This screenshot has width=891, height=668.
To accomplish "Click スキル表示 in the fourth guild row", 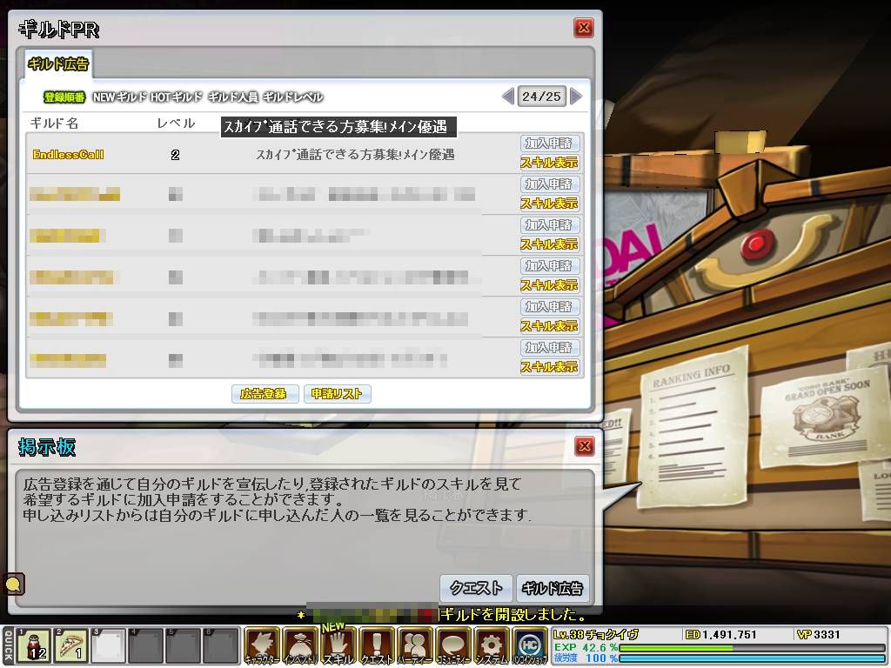I will point(550,285).
